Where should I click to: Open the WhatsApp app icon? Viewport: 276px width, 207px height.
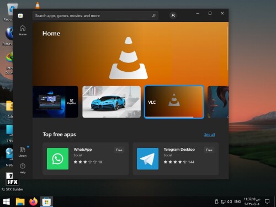pyautogui.click(x=57, y=158)
